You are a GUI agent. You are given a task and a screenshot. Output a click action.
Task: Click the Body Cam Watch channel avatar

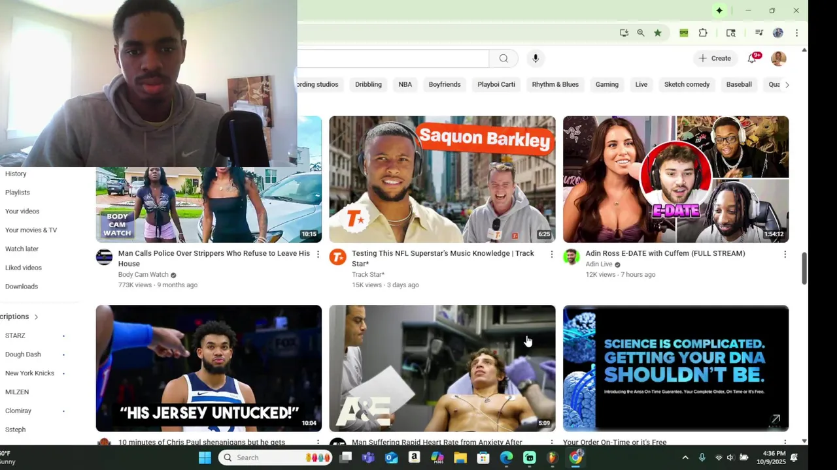pyautogui.click(x=104, y=257)
